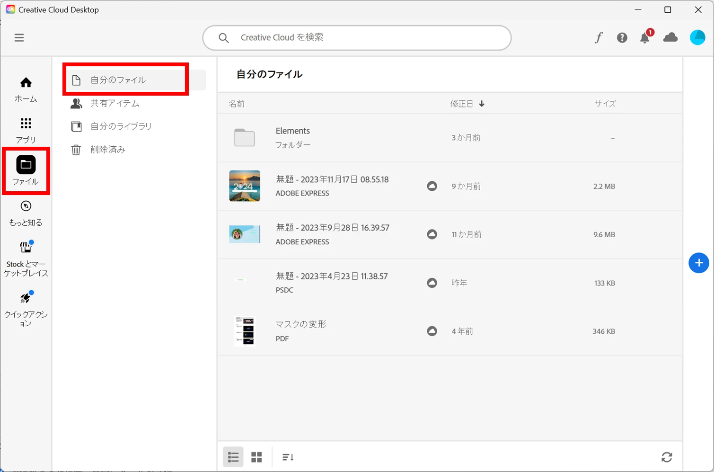Screen dimensions: 714x472
Task: Click the 4年前 modified date
Action: (x=462, y=331)
